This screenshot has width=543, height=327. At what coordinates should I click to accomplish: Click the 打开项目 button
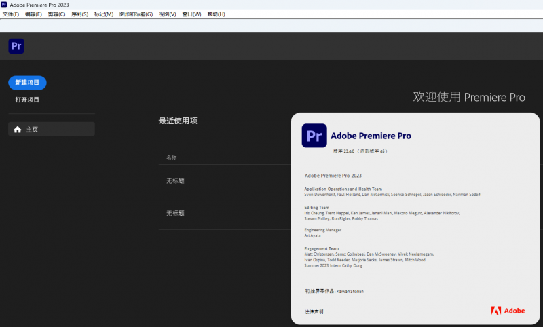pos(27,100)
